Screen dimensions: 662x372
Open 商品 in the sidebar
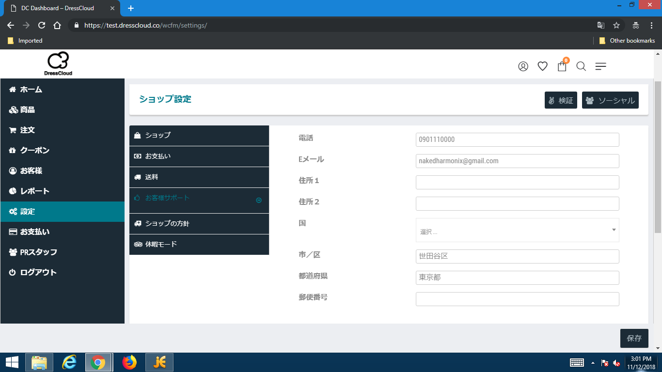(x=63, y=110)
